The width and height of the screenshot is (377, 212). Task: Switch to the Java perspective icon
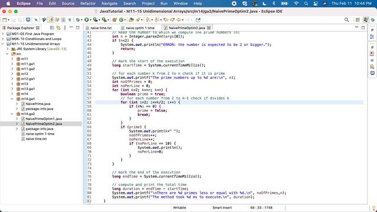[365, 20]
